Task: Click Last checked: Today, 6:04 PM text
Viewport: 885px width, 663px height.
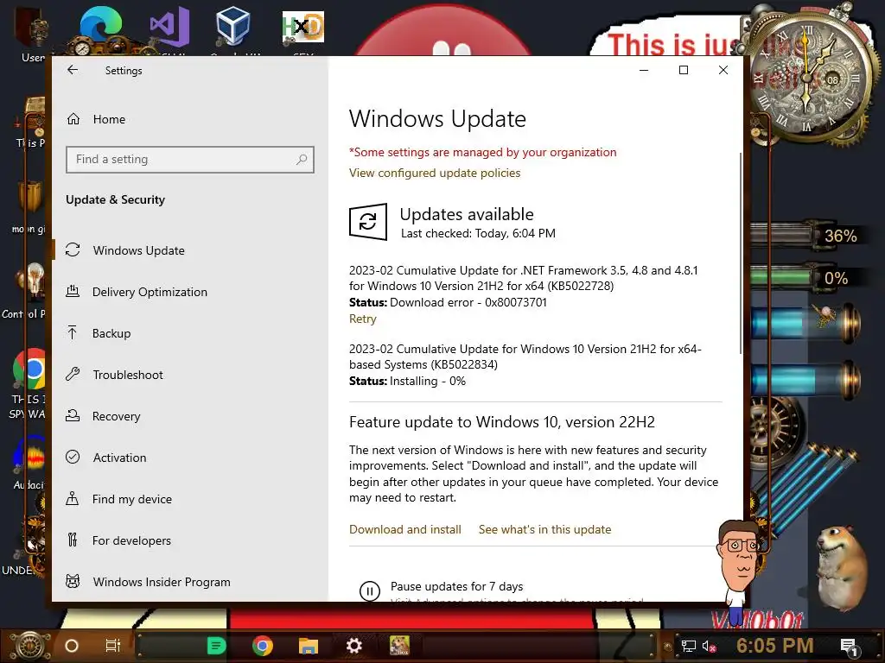Action: point(478,233)
